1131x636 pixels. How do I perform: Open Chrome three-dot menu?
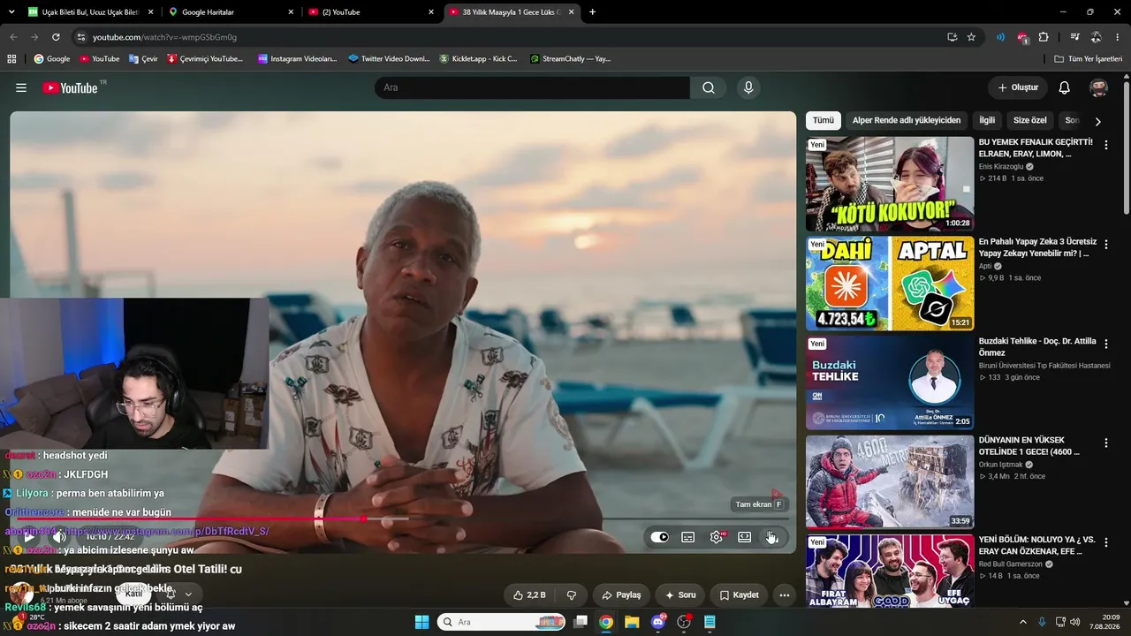[1118, 37]
